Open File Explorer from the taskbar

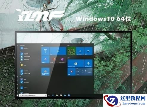point(57,95)
